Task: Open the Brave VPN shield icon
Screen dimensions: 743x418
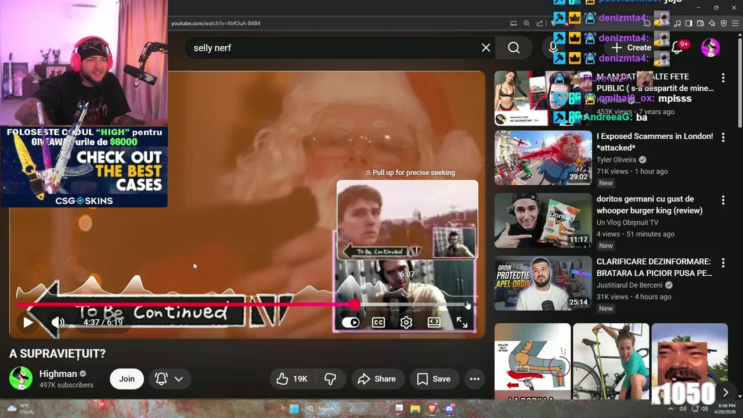Action: click(724, 23)
